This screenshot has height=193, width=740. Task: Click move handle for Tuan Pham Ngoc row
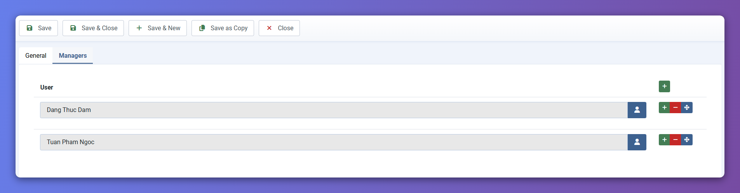coord(687,140)
